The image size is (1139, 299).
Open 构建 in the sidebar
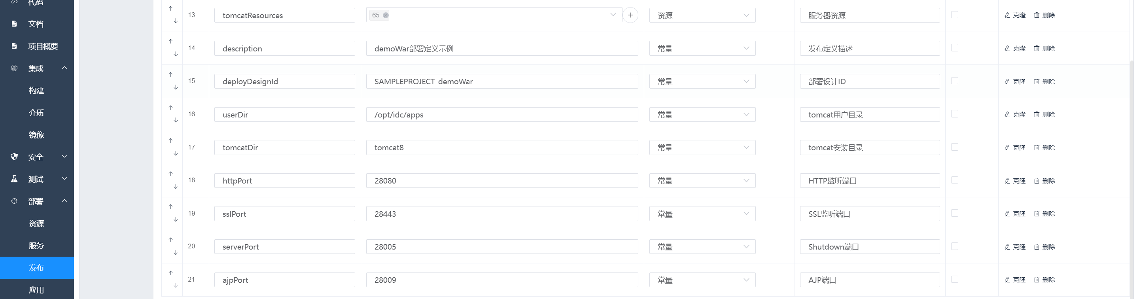36,91
